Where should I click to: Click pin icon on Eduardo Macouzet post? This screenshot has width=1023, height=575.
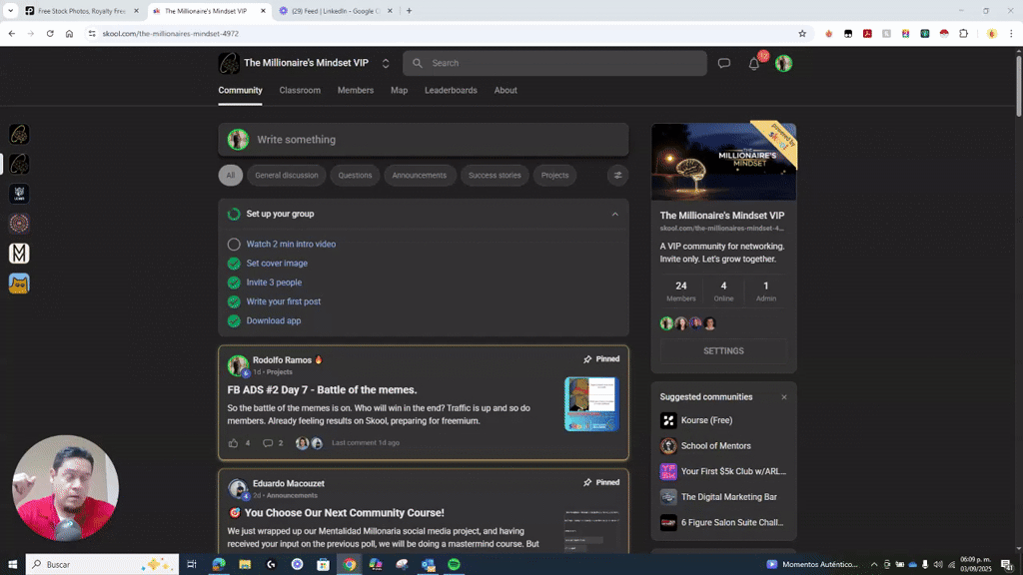pyautogui.click(x=587, y=482)
